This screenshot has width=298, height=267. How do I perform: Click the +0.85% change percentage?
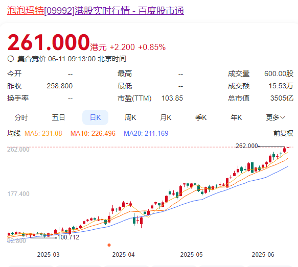(152, 47)
